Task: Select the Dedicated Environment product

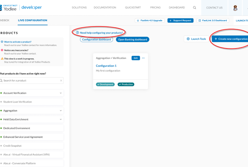Action: tap(32, 128)
